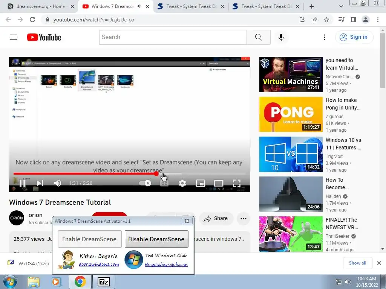Toggle closed captions CC button
This screenshot has height=289, width=386.
(164, 183)
